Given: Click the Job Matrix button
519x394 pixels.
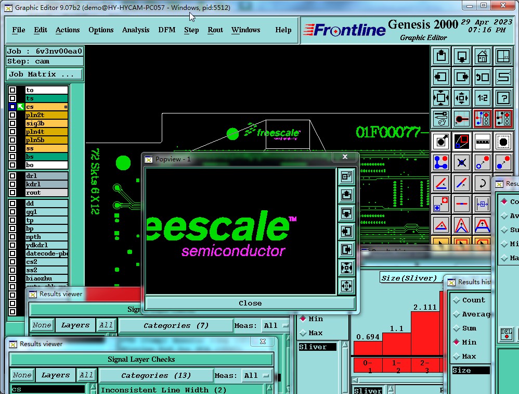Looking at the screenshot, I should coord(44,74).
